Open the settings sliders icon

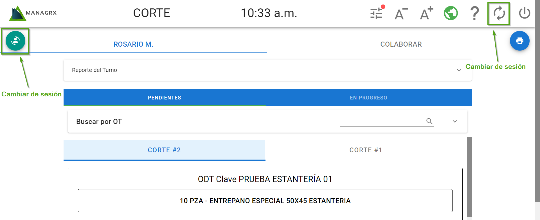(x=376, y=13)
